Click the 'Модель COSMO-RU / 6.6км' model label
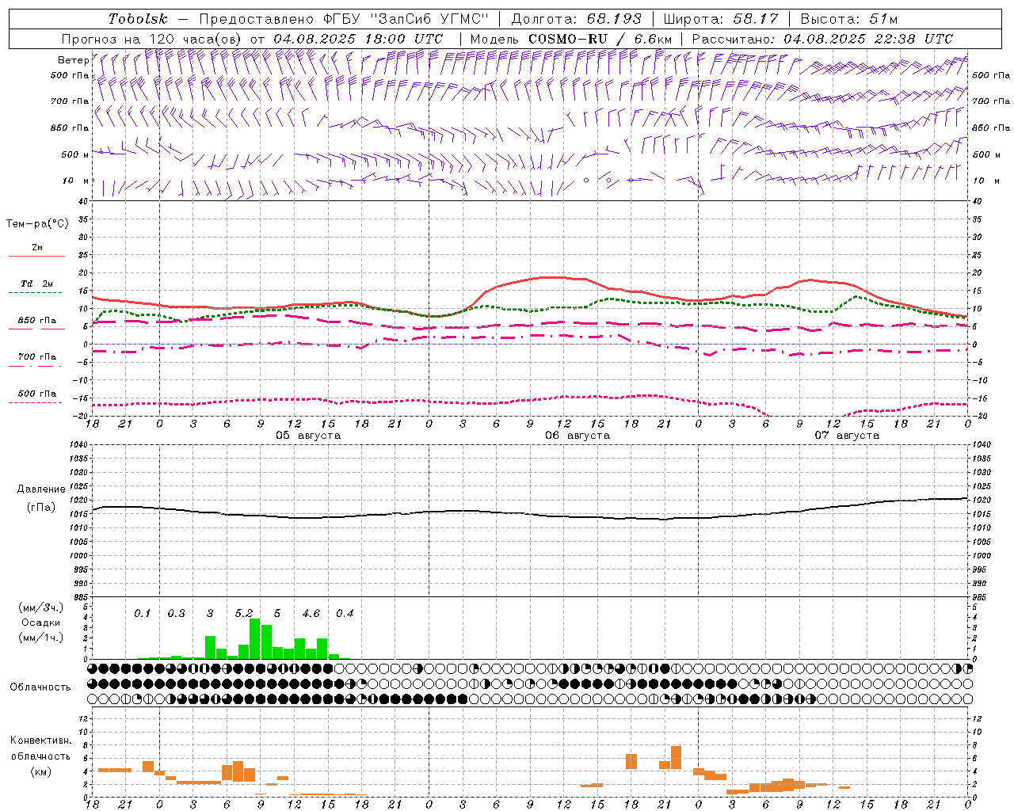Viewport: 1014px width, 811px height. tap(571, 39)
